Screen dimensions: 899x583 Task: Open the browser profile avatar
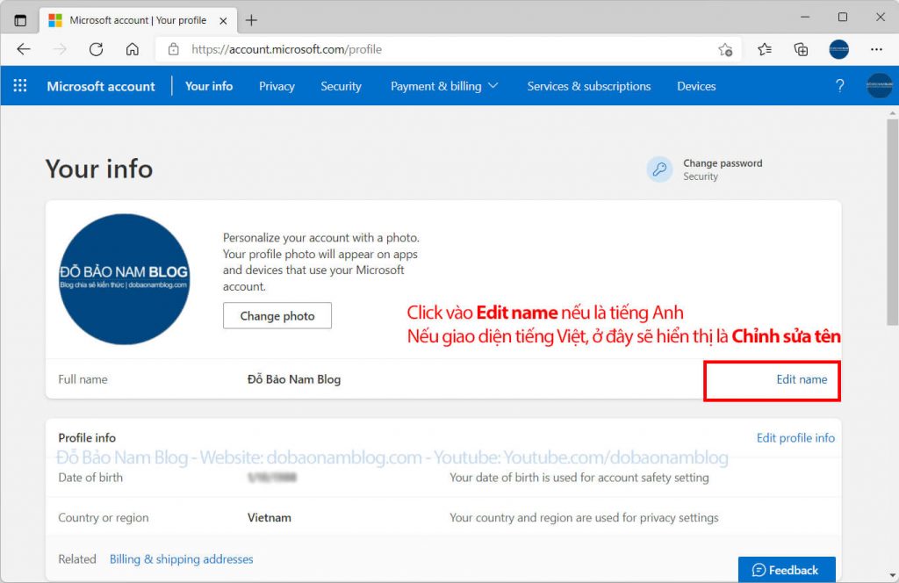coord(838,49)
